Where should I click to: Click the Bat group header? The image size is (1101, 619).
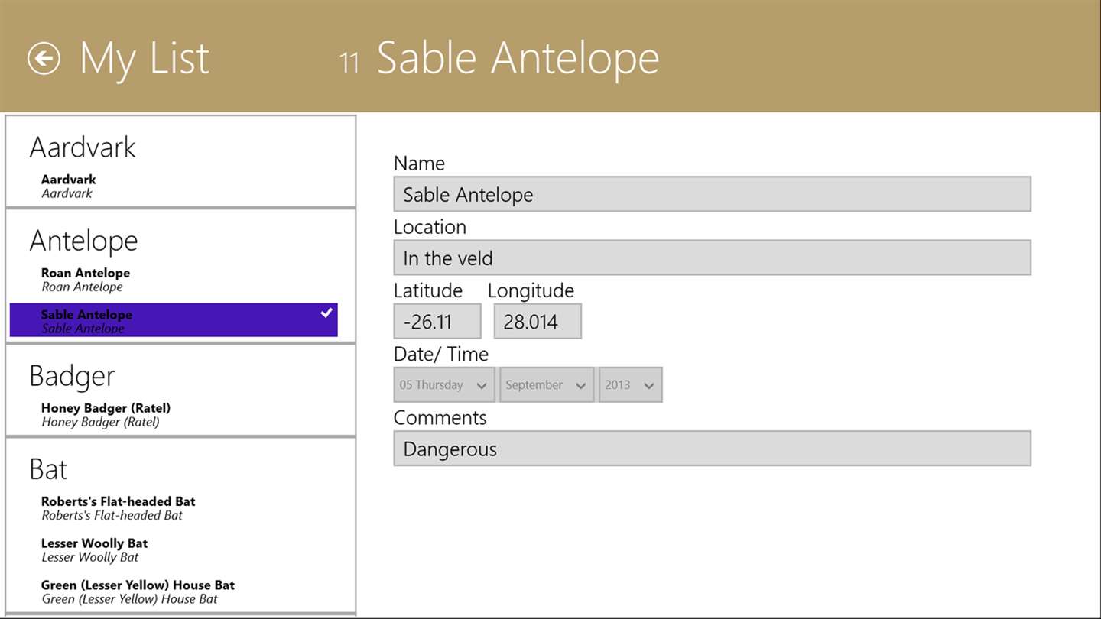[48, 469]
